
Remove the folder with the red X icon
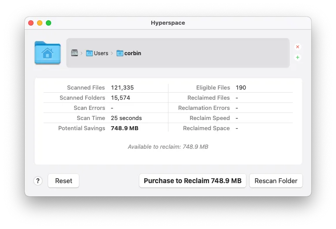point(298,47)
